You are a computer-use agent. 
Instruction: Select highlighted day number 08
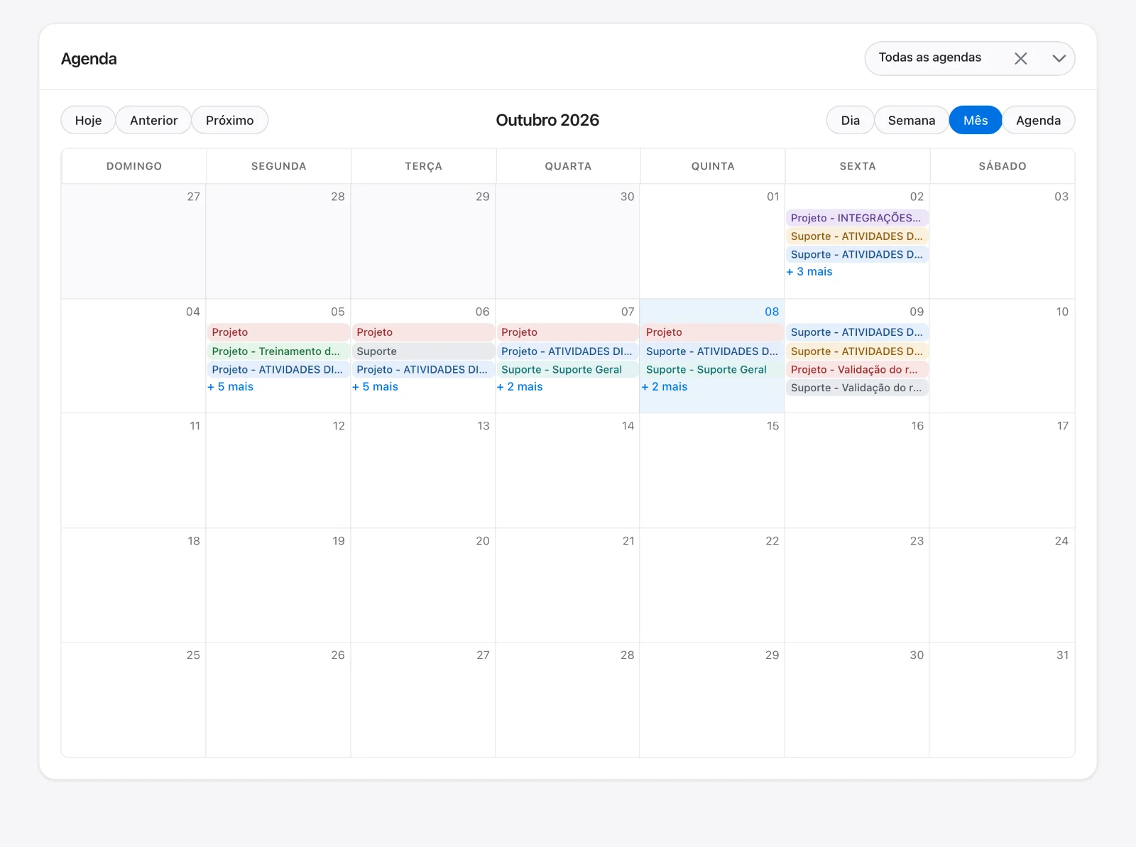pyautogui.click(x=772, y=312)
